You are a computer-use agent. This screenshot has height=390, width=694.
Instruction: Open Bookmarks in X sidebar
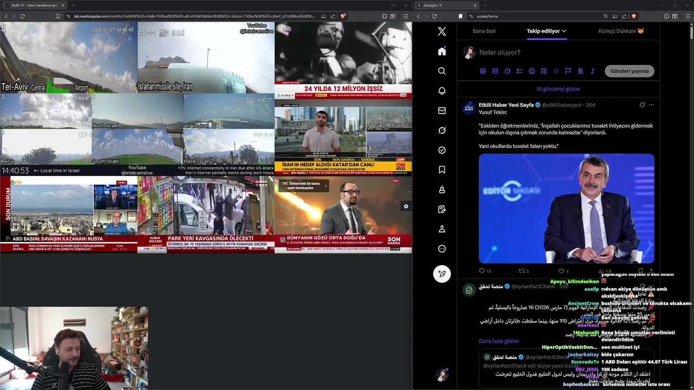coord(442,170)
